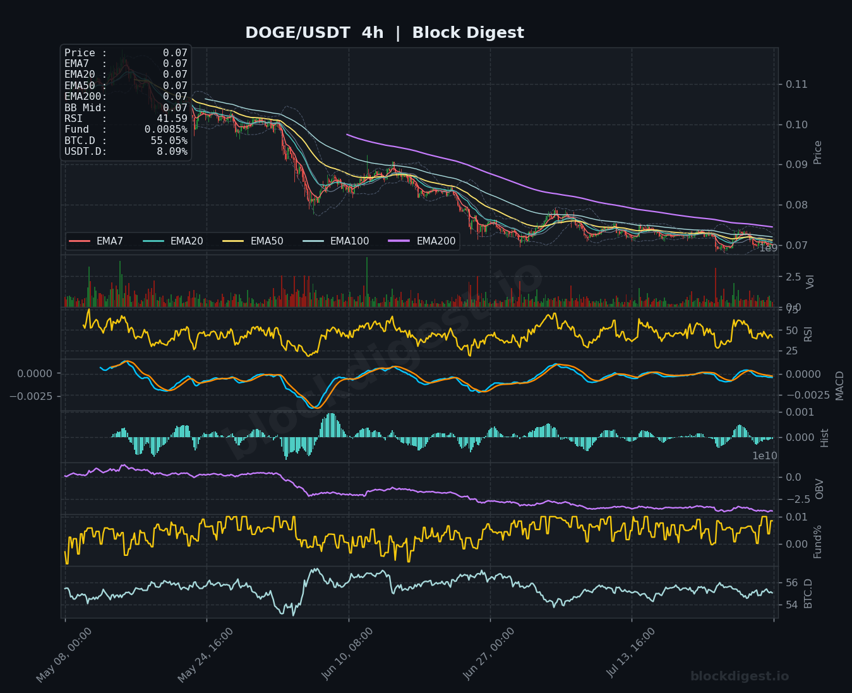Click the 'May 24, 16:00' date tick label
The height and width of the screenshot is (693, 852).
(x=205, y=655)
